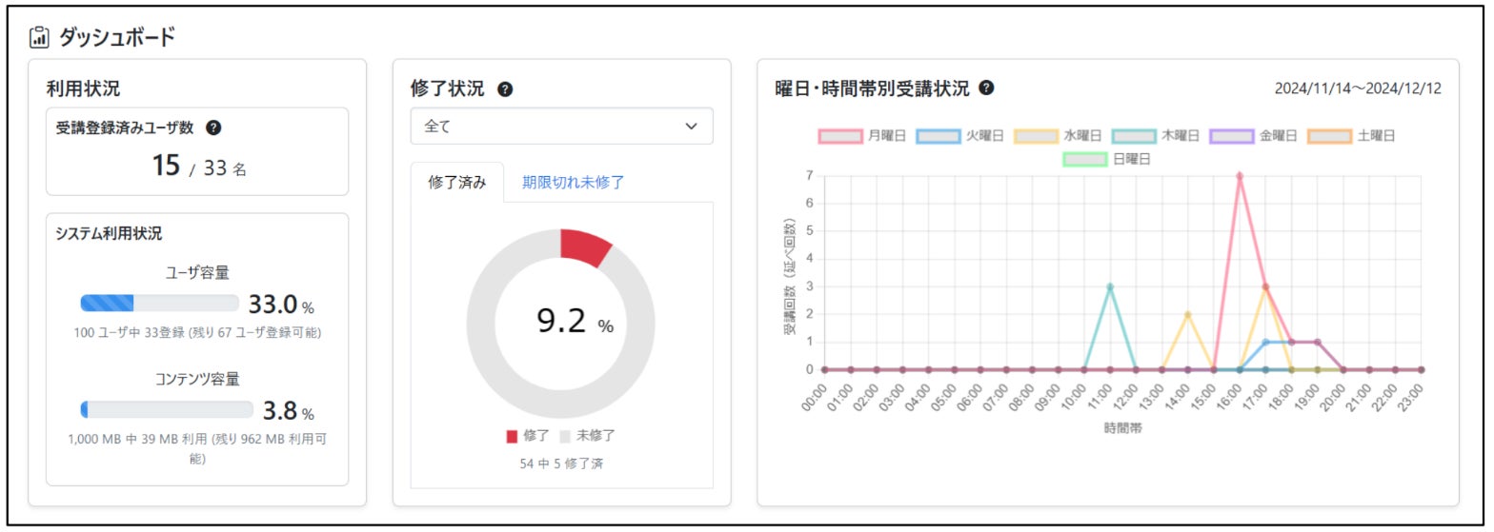
Task: Click the 3.8 % content capacity value
Action: (x=288, y=411)
